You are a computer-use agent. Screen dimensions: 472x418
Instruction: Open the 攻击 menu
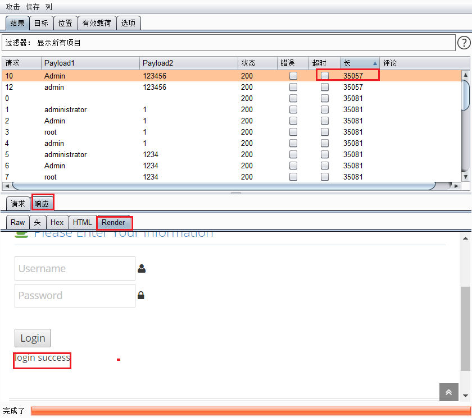(12, 7)
